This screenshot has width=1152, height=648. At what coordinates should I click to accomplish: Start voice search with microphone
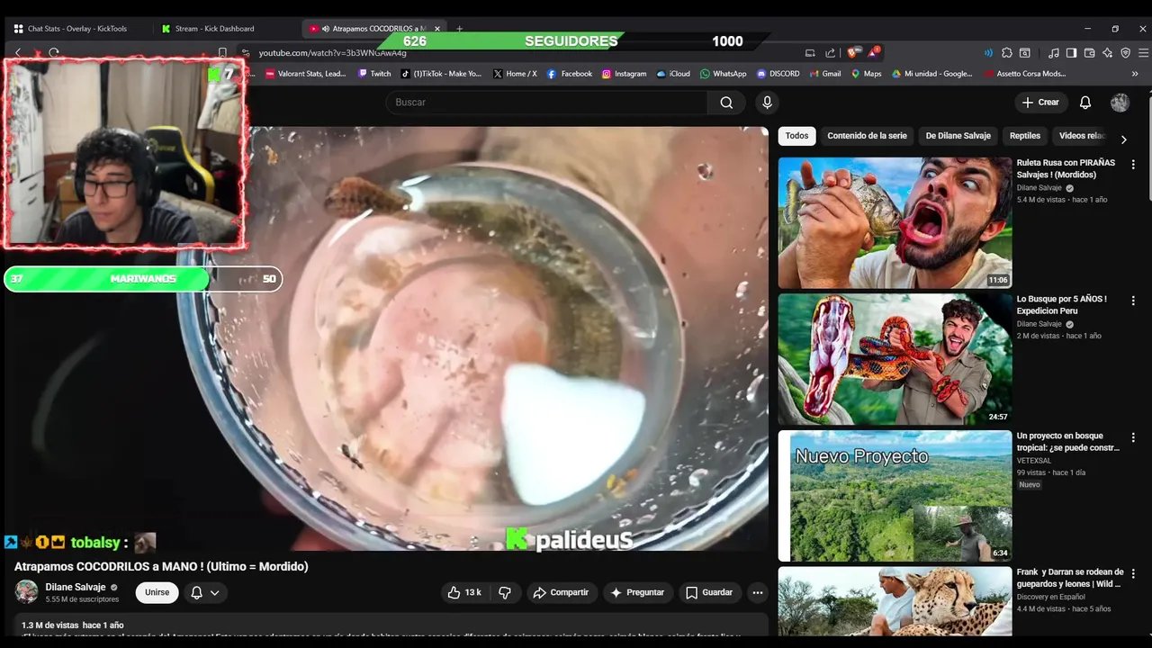pyautogui.click(x=767, y=103)
